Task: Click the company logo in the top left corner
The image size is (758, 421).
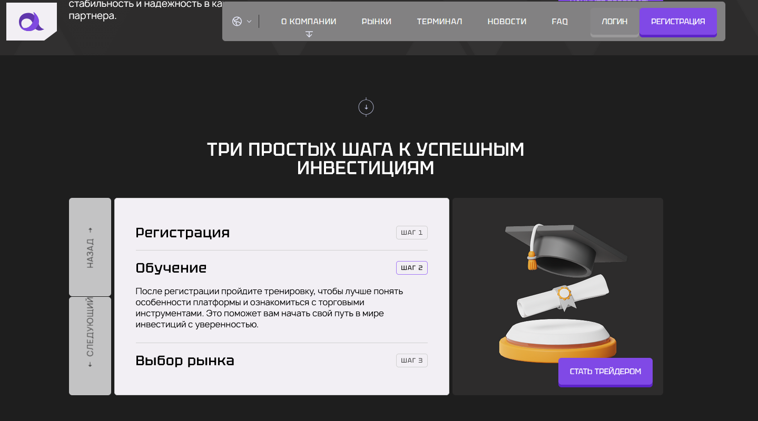Action: tap(31, 21)
